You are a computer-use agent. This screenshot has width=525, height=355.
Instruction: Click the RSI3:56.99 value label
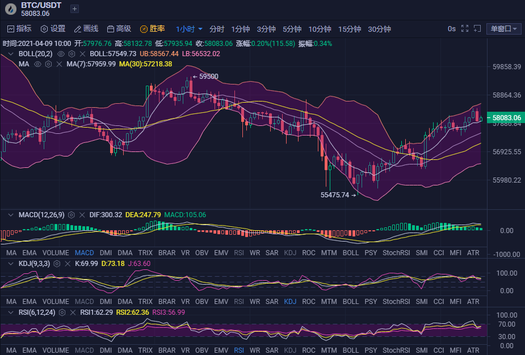click(x=169, y=312)
